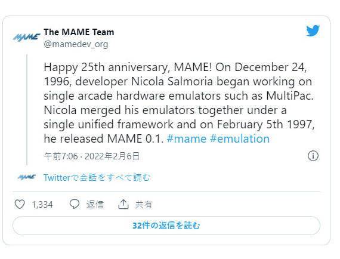Open the #emulation hashtag
340x259 pixels.
point(240,138)
